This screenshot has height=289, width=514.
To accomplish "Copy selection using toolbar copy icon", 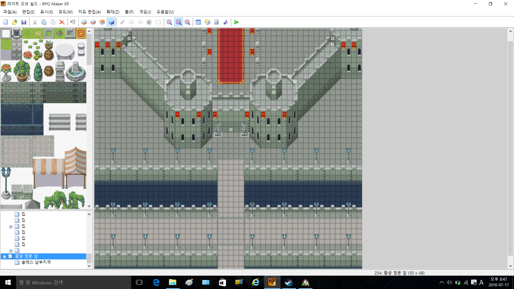I will pos(44,22).
